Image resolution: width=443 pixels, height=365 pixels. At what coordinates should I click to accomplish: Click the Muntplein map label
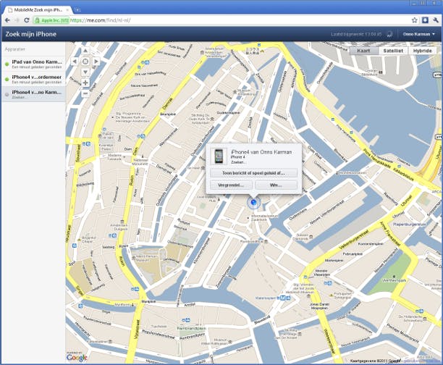pyautogui.click(x=148, y=302)
